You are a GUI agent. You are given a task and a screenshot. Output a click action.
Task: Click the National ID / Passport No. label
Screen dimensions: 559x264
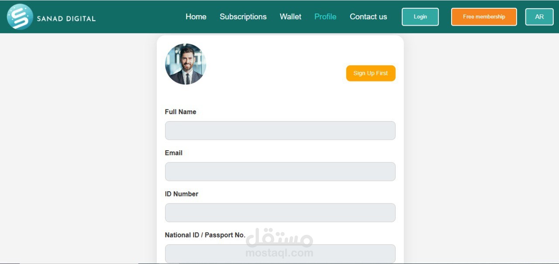[205, 235]
